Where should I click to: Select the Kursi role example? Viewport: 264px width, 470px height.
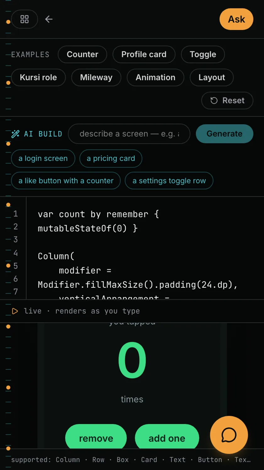[x=38, y=77]
